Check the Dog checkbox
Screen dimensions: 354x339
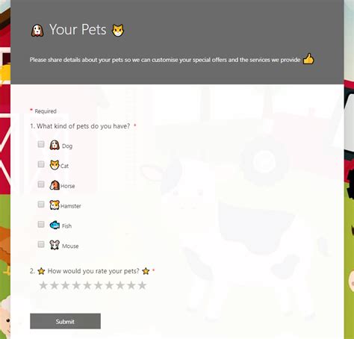[x=41, y=144]
